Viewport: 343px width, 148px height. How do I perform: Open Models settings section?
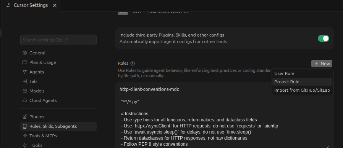coord(58,91)
